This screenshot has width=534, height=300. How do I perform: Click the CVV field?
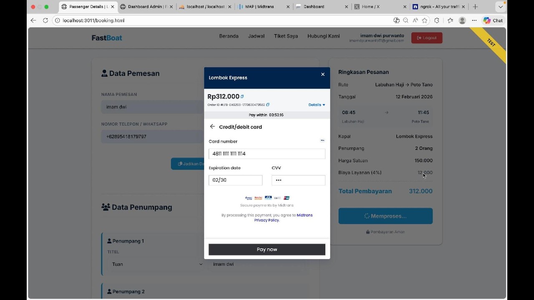coord(298,180)
